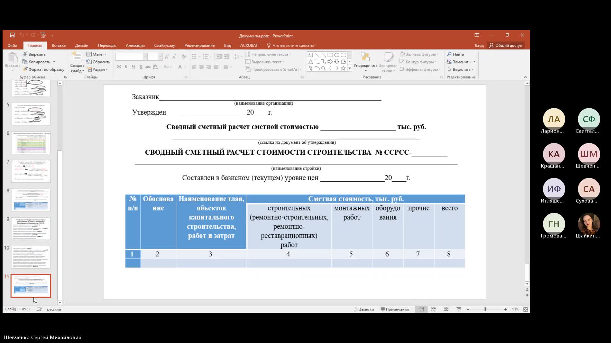This screenshot has width=611, height=343.
Task: Click the Share (Общий доступ) button
Action: (506, 45)
